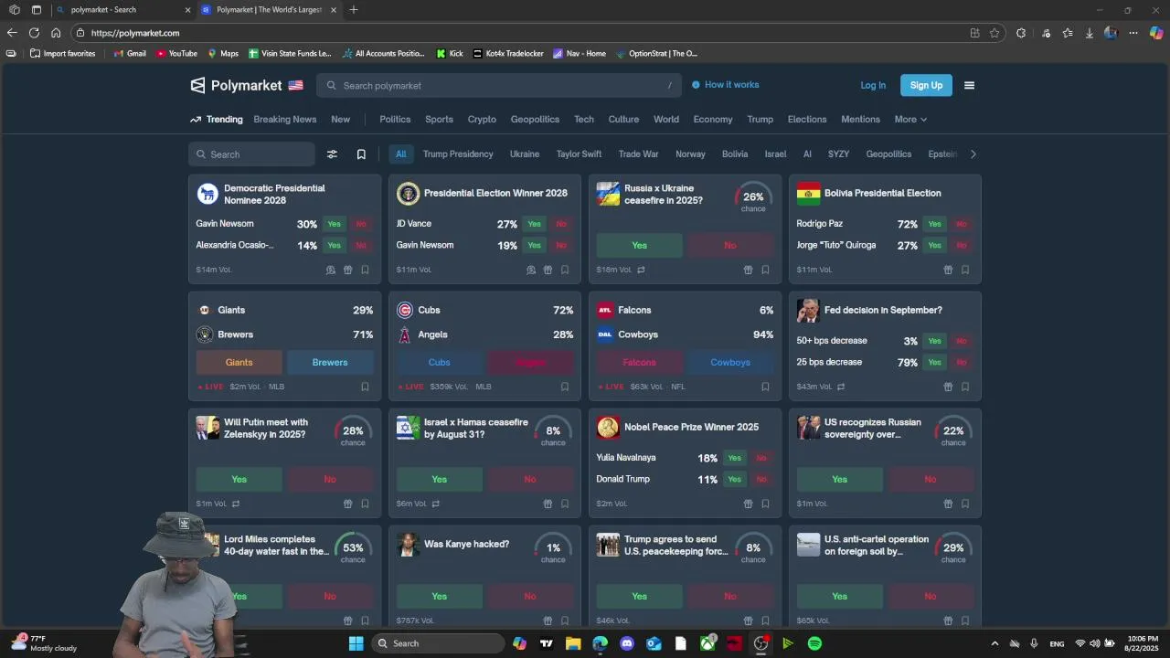Image resolution: width=1170 pixels, height=658 pixels.
Task: Click repeat icon on Fed decision card
Action: [841, 387]
